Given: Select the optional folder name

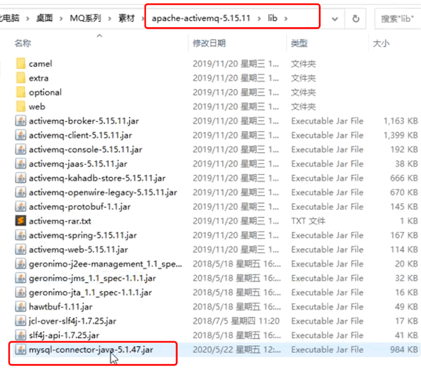Looking at the screenshot, I should pos(45,93).
